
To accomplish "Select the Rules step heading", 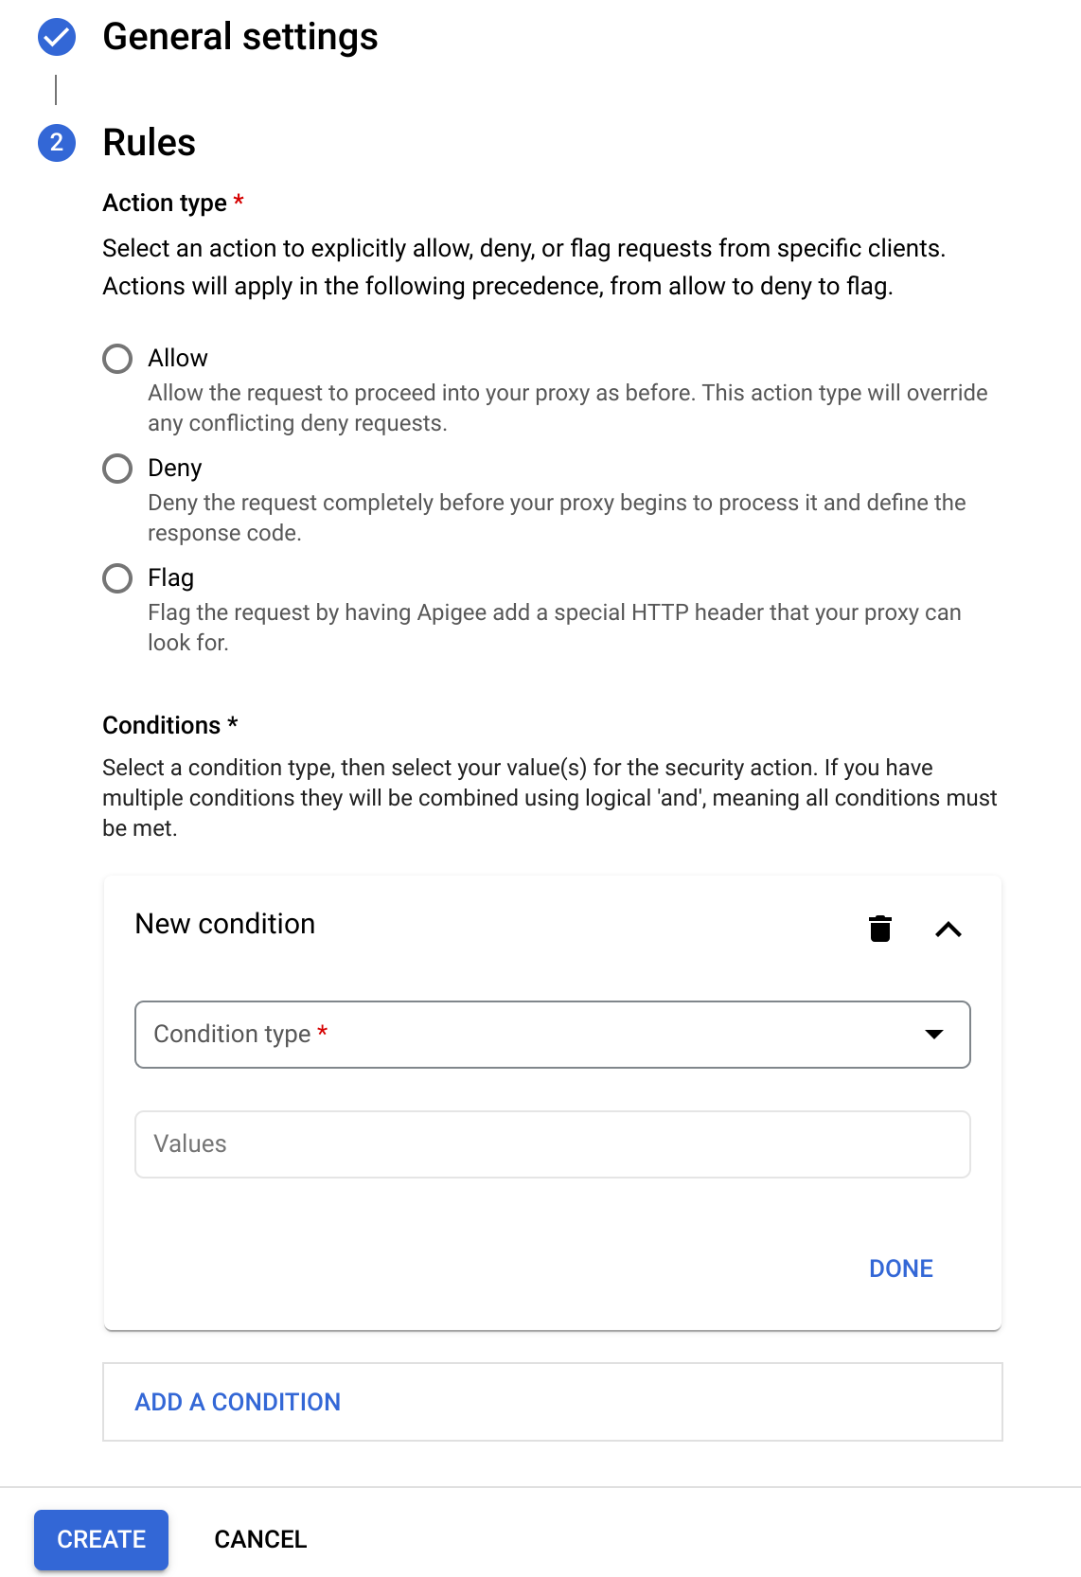I will coord(150,143).
